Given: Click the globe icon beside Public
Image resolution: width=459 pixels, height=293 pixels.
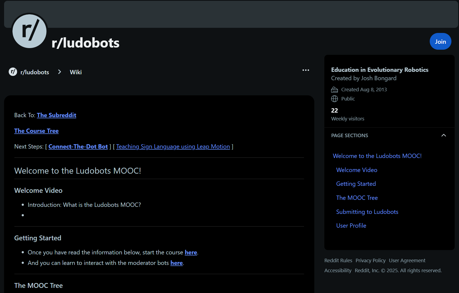Looking at the screenshot, I should tap(334, 99).
